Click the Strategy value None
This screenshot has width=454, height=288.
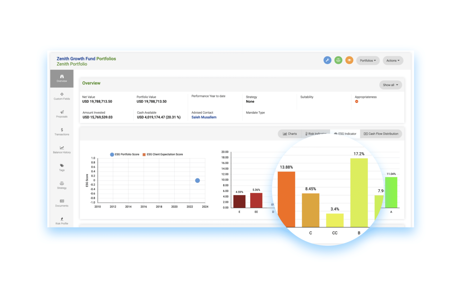(x=250, y=102)
